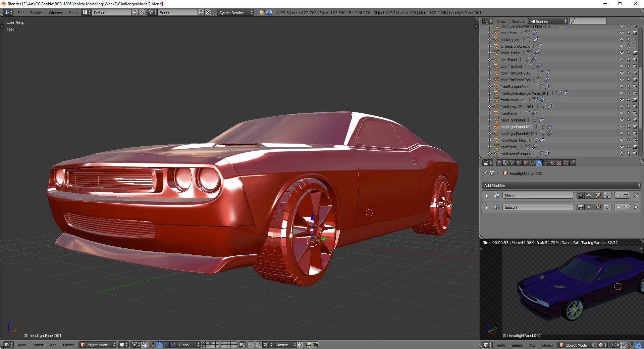The height and width of the screenshot is (349, 644).
Task: Open the Modifiers properties tab wrench icon
Action: [539, 163]
